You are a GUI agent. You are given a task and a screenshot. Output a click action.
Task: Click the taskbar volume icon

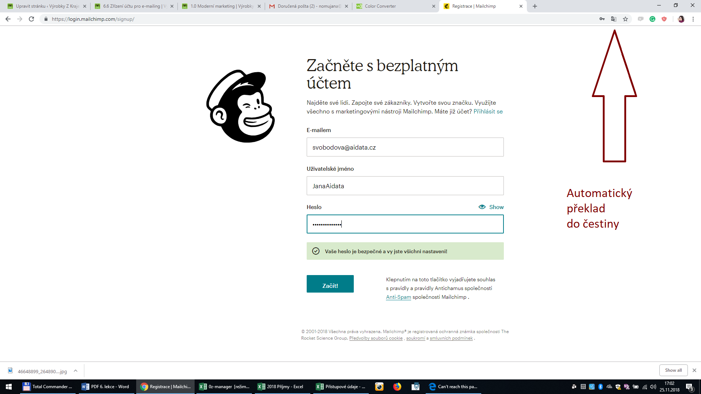coord(653,387)
